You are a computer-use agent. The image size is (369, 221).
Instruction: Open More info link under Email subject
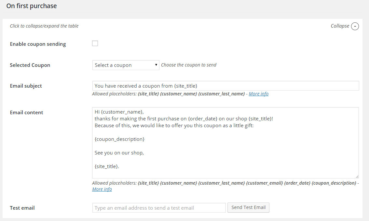coord(259,94)
